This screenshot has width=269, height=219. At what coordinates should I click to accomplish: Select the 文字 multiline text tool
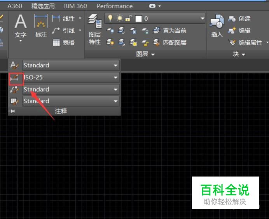pyautogui.click(x=21, y=26)
